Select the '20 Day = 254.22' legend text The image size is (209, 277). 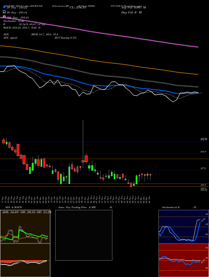click(17, 8)
